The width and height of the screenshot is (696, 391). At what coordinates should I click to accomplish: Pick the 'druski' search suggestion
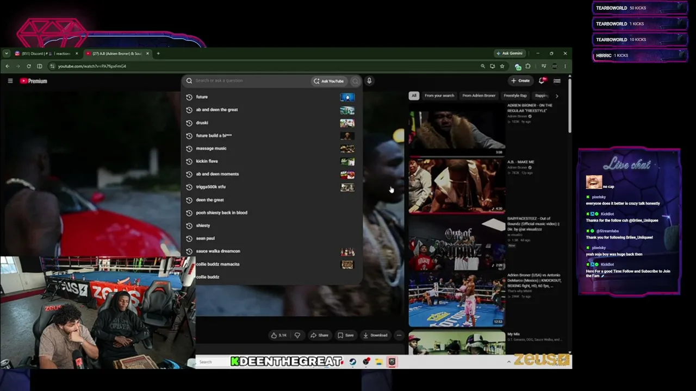click(271, 123)
